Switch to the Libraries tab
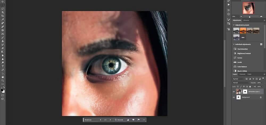Viewport: 266px width, 125px height. 246,20
